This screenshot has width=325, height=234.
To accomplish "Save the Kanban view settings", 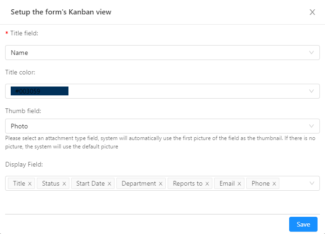I will 303,224.
